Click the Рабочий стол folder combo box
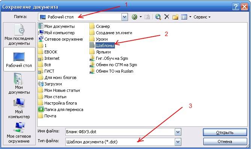251x149 pixels. pyautogui.click(x=83, y=17)
